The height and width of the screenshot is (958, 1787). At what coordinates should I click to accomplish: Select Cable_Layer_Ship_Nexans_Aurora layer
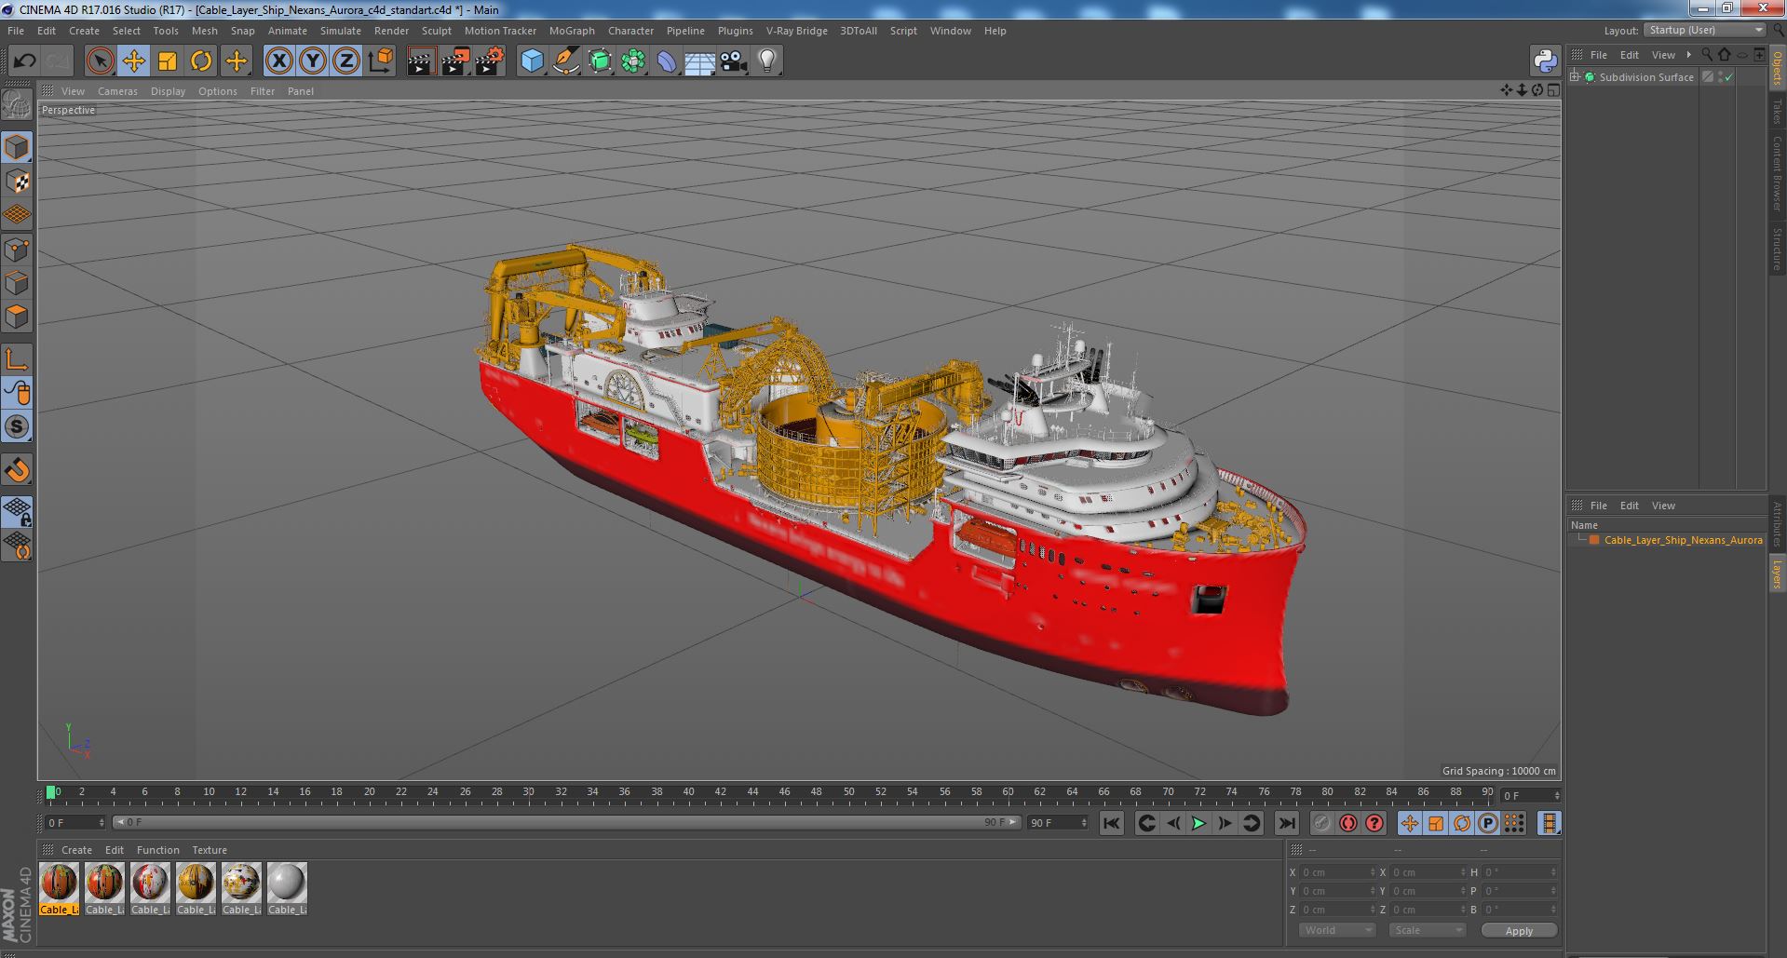[1683, 540]
